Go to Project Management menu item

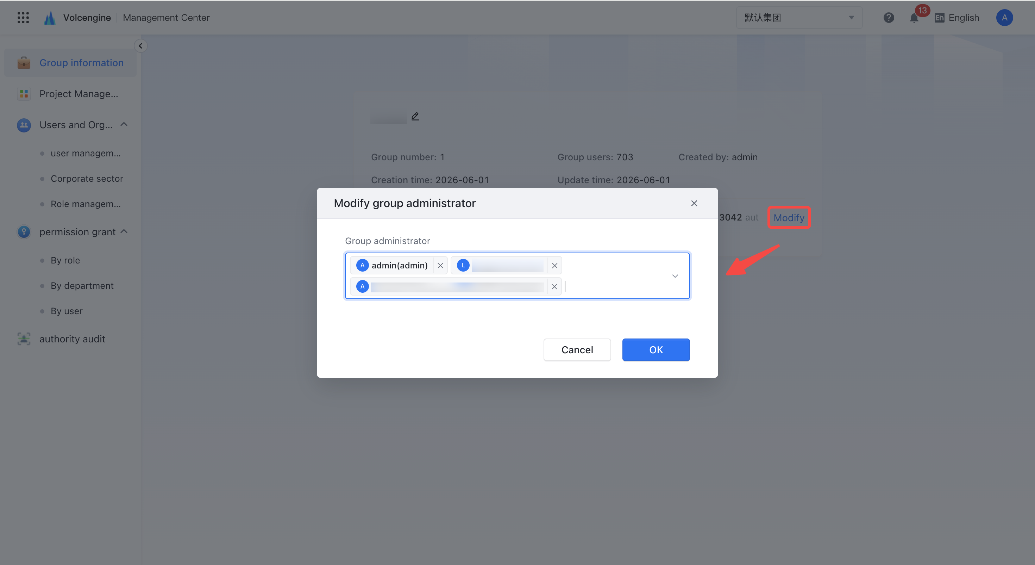pos(70,94)
